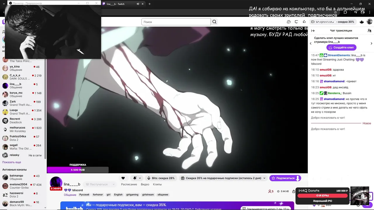Open browser extensions puzzle icon
The height and width of the screenshot is (210, 374).
point(345,12)
